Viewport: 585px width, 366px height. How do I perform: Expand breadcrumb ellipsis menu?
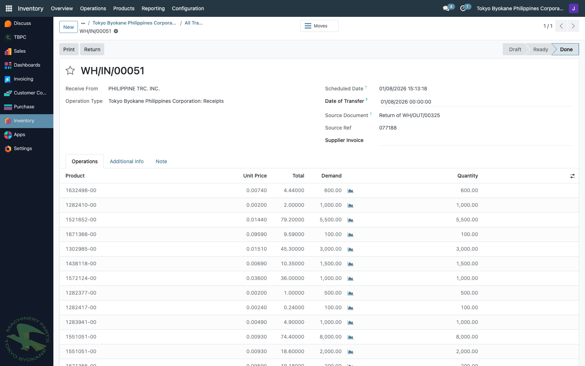click(83, 23)
